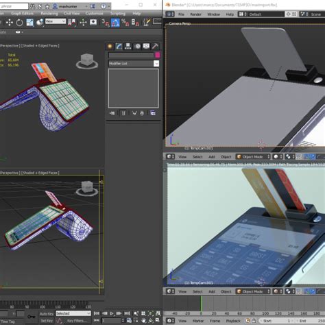Viewport: 325px width, 325px height.
Task: Go to end frame in 3ds Max playback controls
Action: (x=127, y=313)
